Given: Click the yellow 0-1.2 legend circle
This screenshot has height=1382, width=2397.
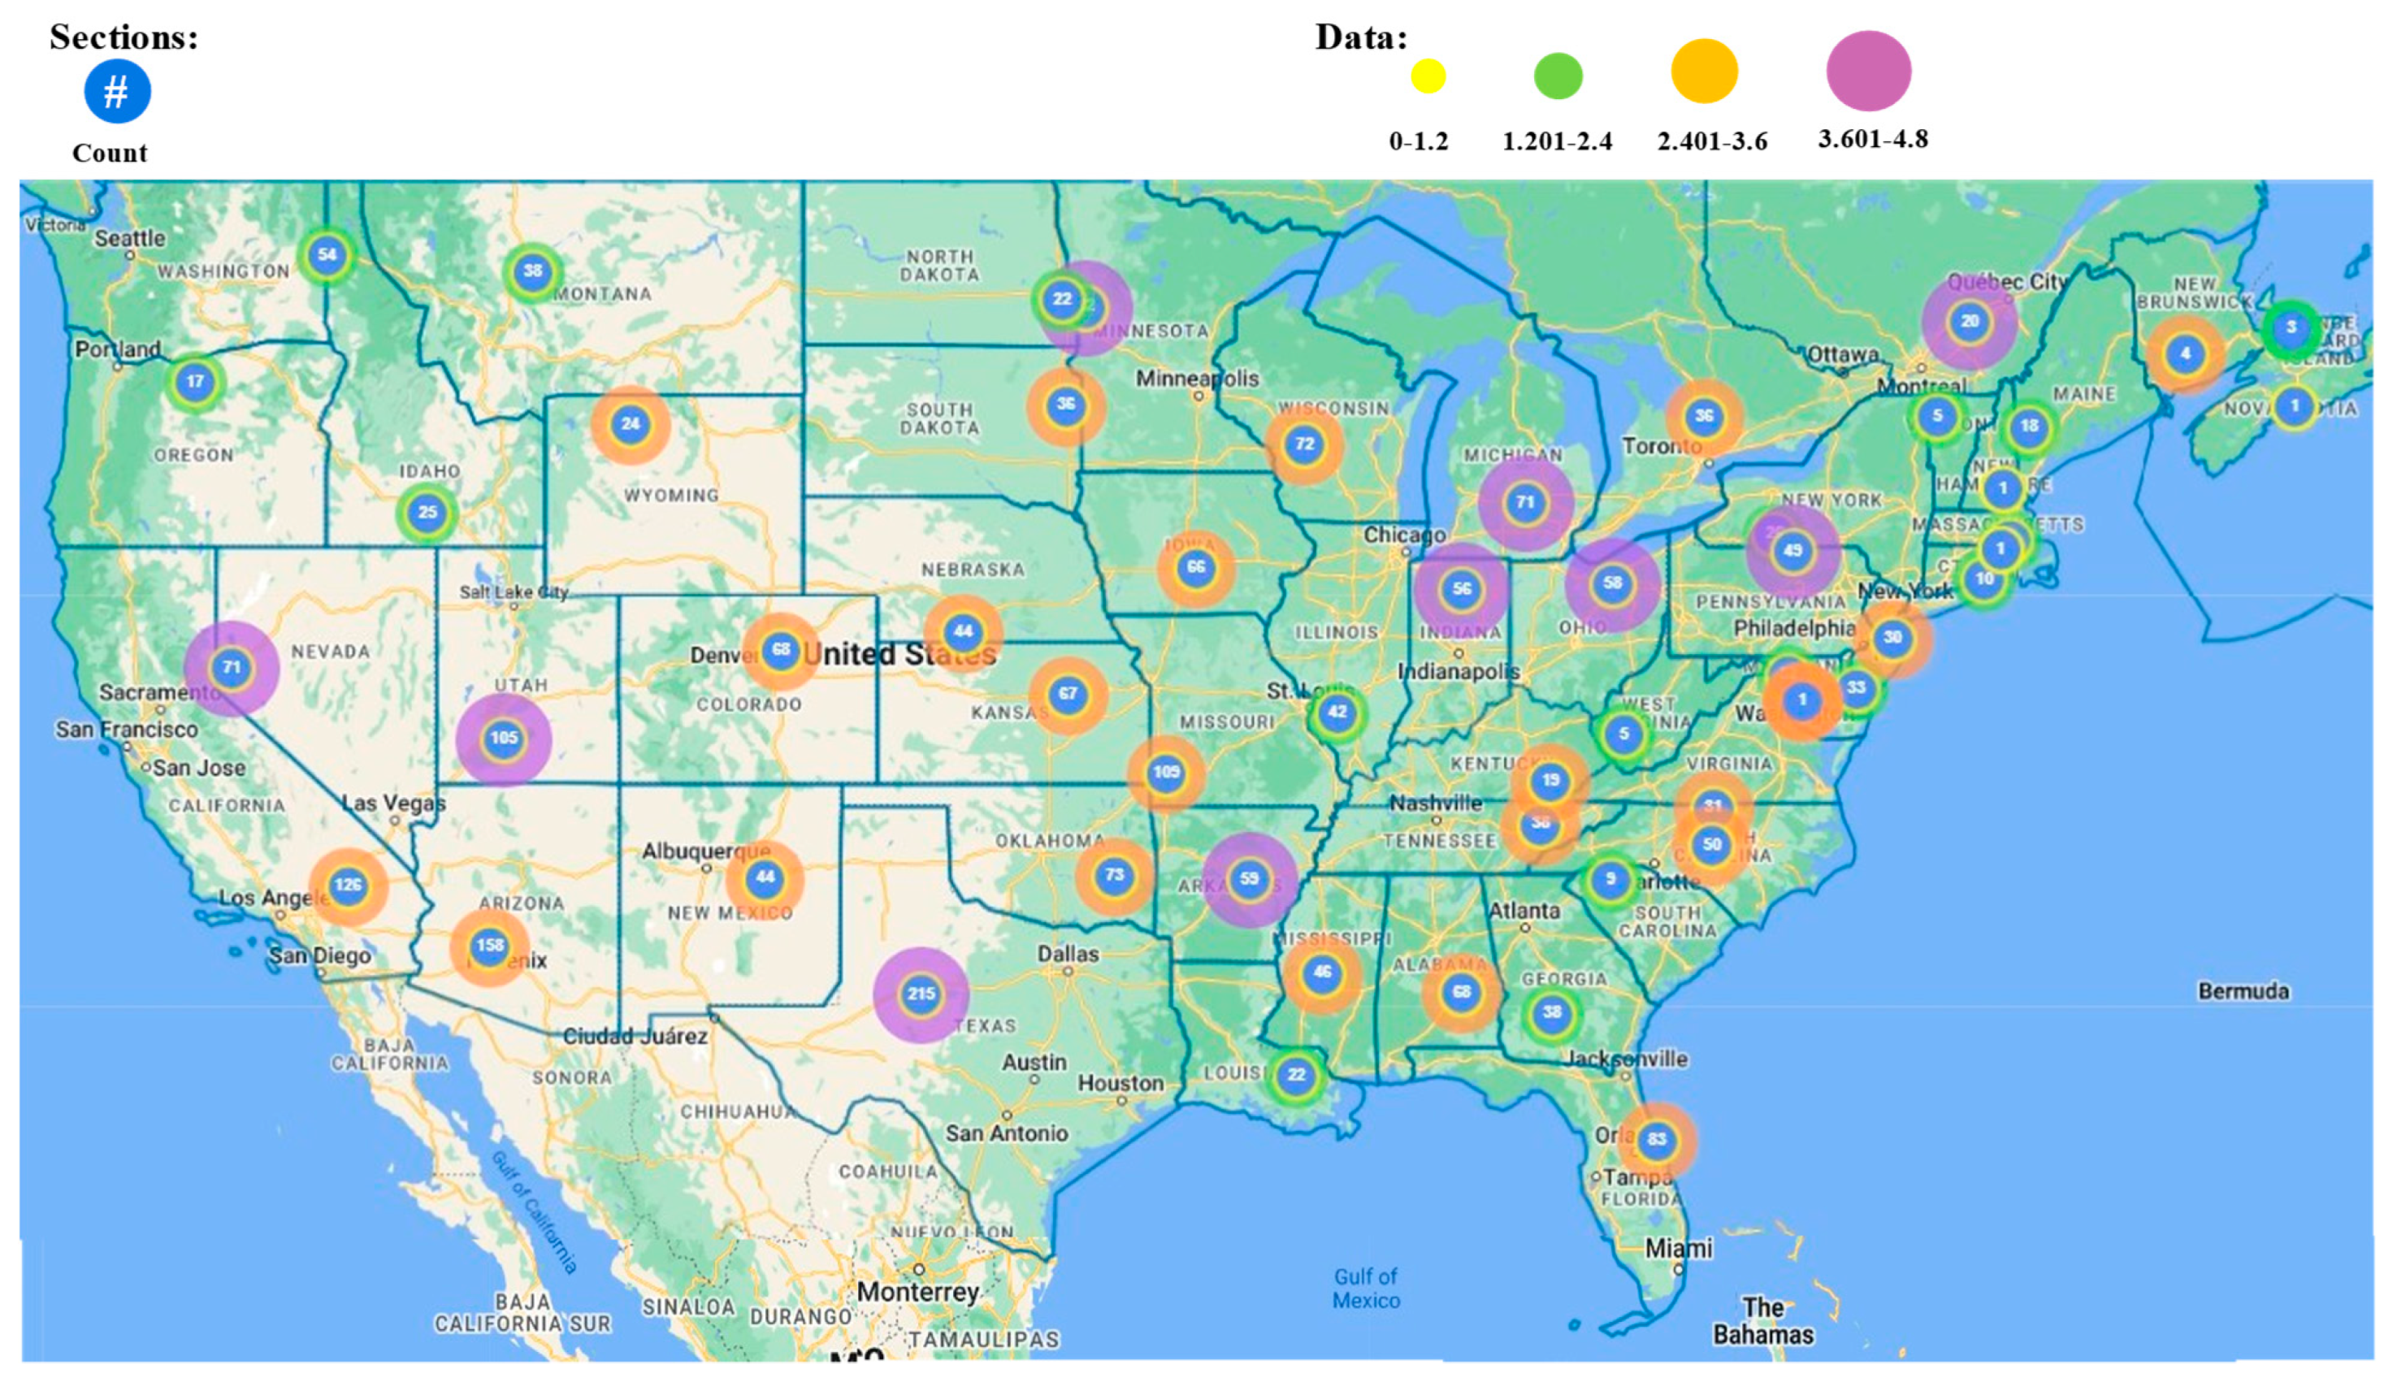Looking at the screenshot, I should pyautogui.click(x=1427, y=76).
